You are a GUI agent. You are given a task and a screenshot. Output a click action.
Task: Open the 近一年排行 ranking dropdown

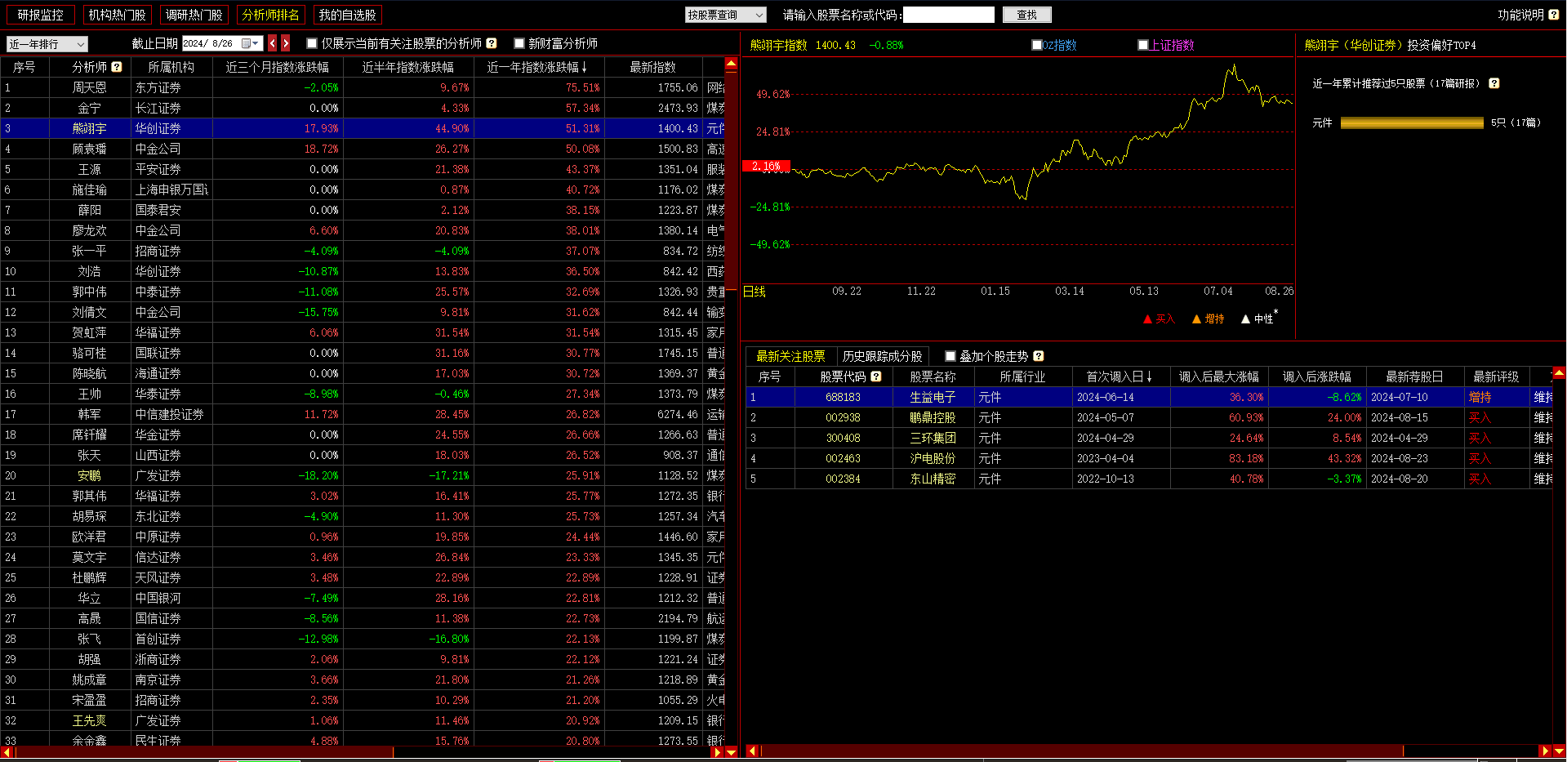(x=47, y=44)
